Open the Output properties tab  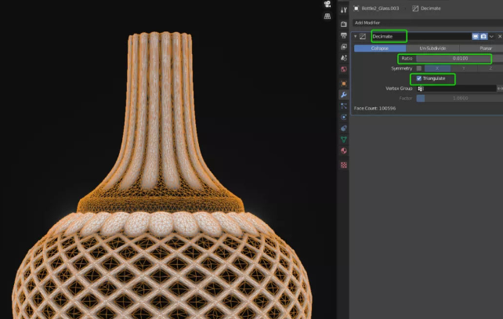[344, 35]
